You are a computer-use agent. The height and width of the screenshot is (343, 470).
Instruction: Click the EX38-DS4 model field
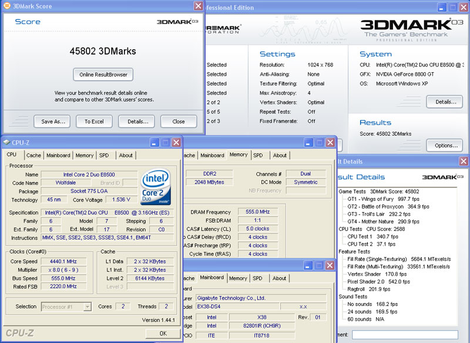click(237, 307)
